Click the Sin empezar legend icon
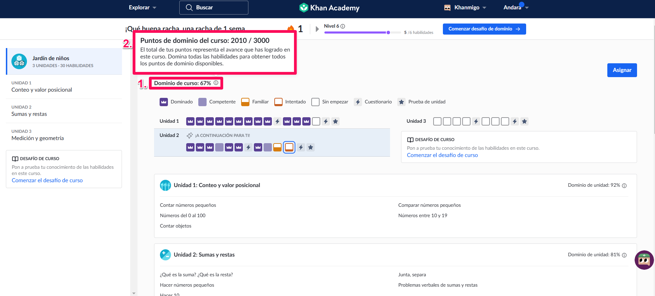This screenshot has height=296, width=655. (x=315, y=102)
